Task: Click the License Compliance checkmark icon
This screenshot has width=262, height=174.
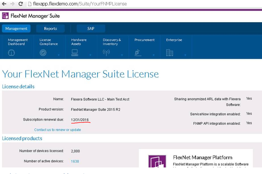Action: [x=43, y=53]
